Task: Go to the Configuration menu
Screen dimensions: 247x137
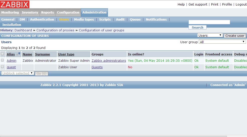Action: coord(68,13)
